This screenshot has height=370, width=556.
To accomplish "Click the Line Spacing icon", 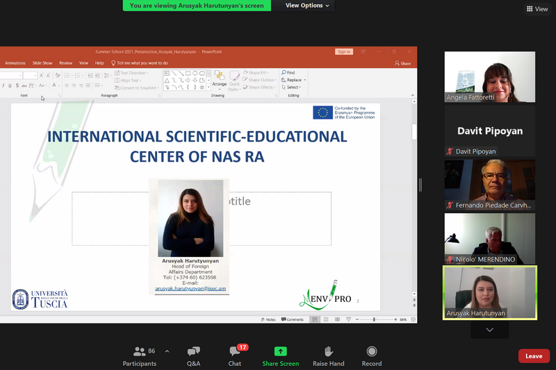I will (107, 76).
